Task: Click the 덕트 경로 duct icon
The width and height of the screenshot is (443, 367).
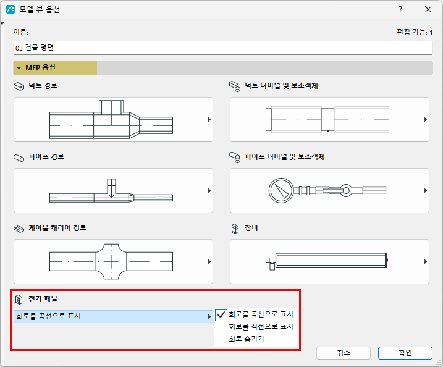Action: click(19, 86)
